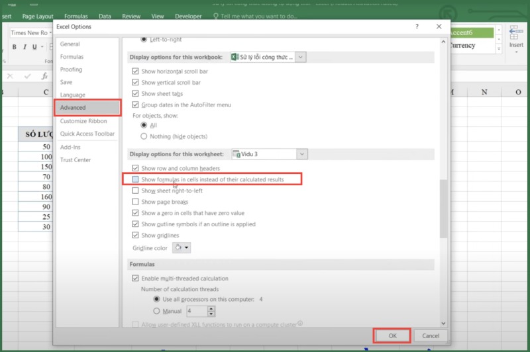
Task: Click the confirm entry checkmark in the formula bar
Action: point(27,76)
